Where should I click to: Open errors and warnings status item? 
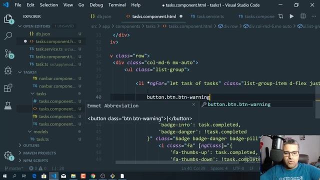tap(38, 168)
